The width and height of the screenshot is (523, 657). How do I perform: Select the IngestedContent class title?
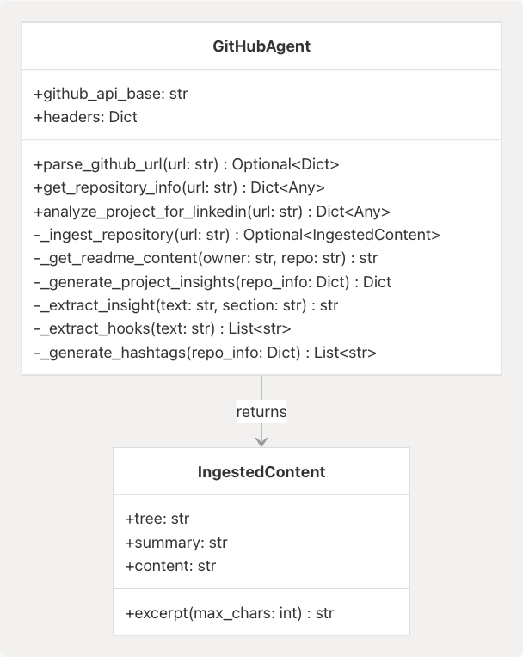click(x=261, y=471)
